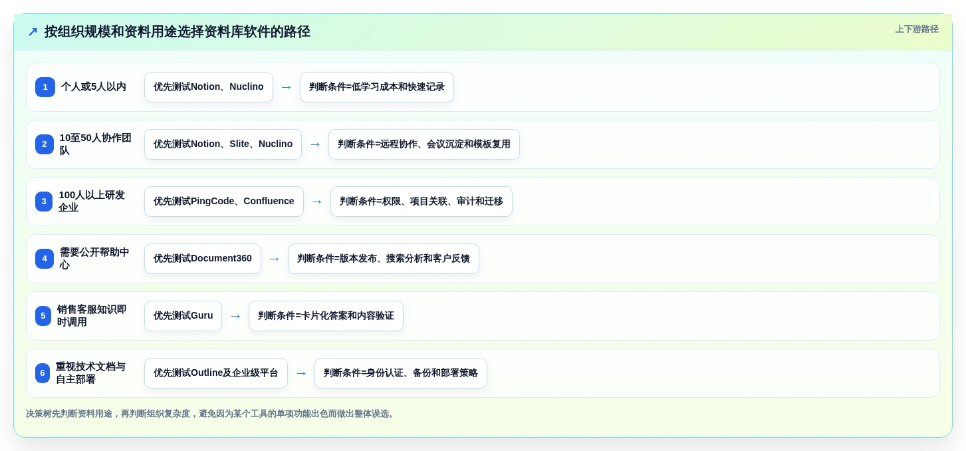966x451 pixels.
Task: Click the 优先测试Document360 box
Action: 203,259
